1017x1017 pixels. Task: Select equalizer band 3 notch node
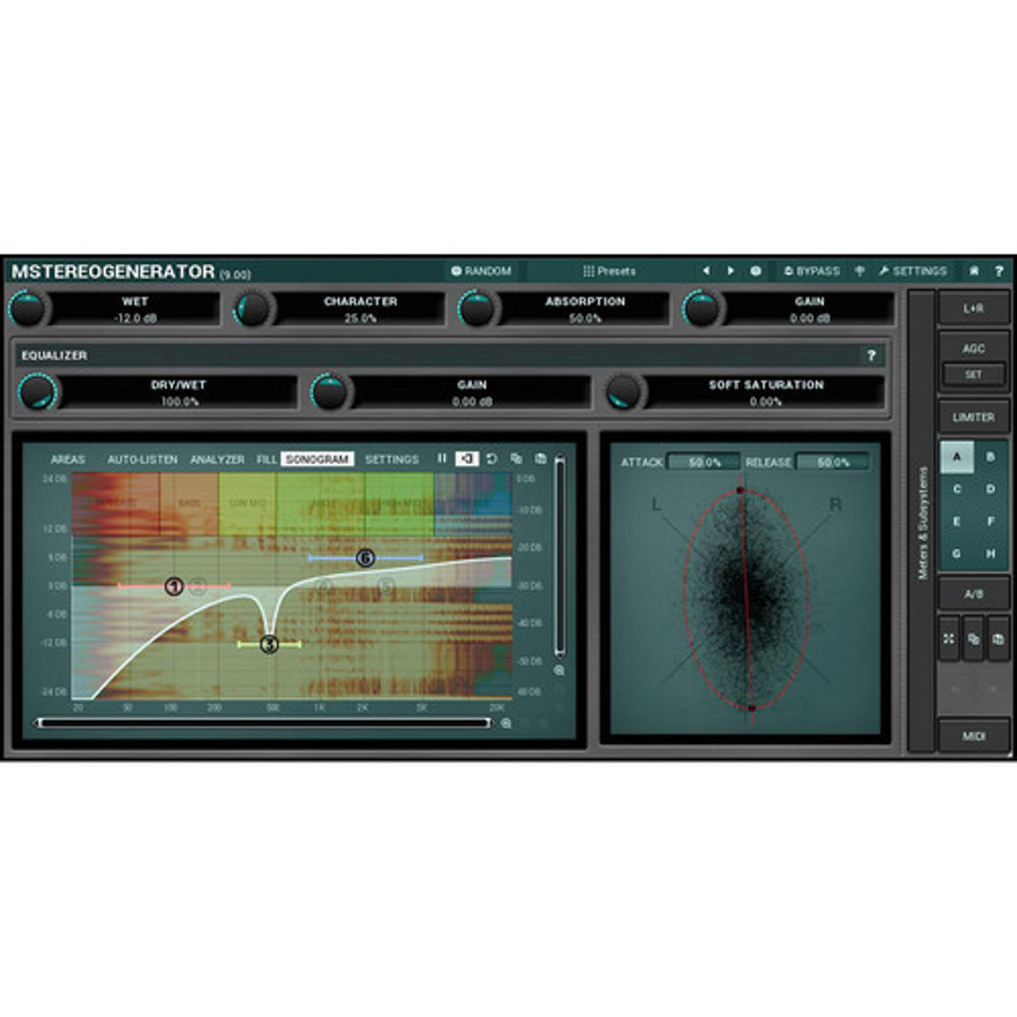[x=269, y=645]
